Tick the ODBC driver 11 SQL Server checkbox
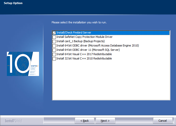 point(54,50)
